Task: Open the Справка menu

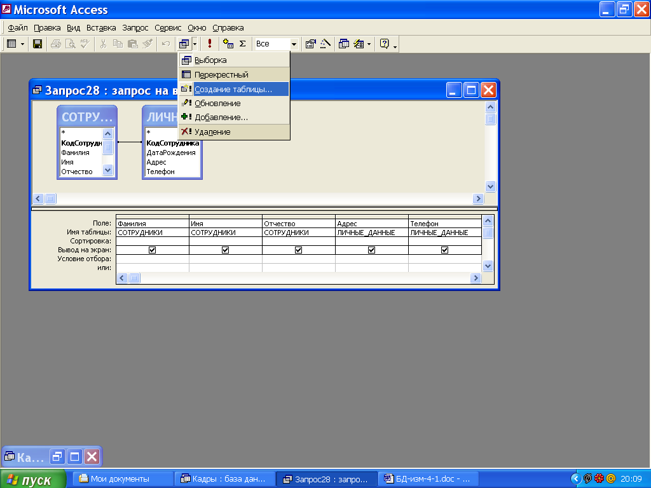Action: pyautogui.click(x=228, y=28)
